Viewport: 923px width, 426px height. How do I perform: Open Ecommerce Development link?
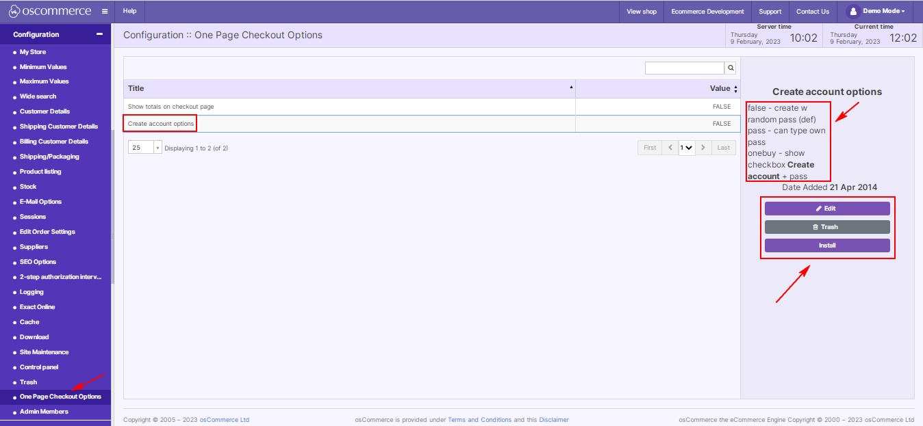707,12
